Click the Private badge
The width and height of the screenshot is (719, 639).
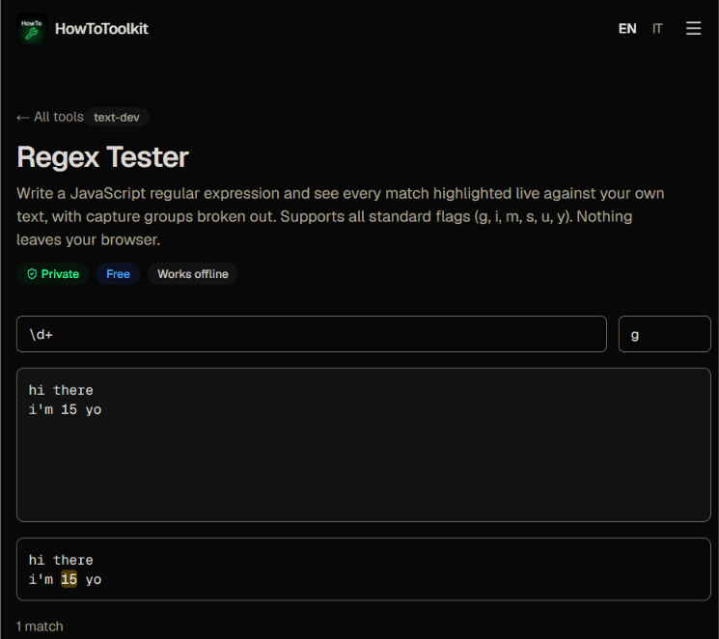click(53, 274)
